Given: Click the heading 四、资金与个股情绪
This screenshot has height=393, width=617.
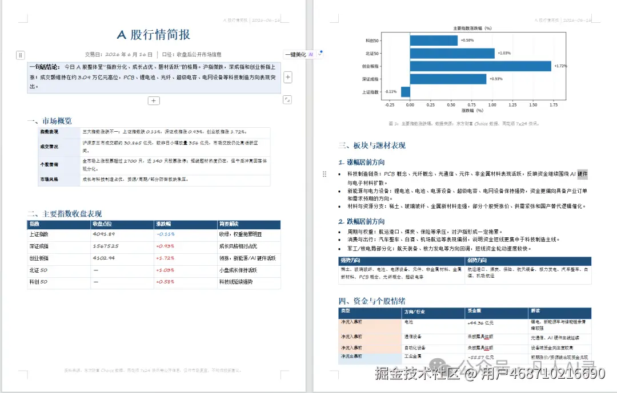Looking at the screenshot, I should (x=372, y=301).
